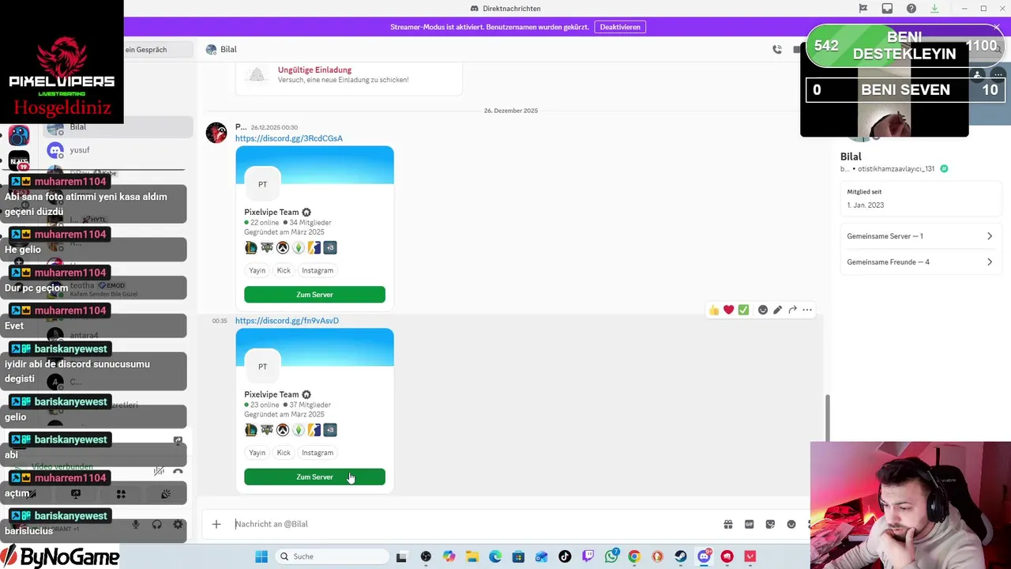The image size is (1011, 569).
Task: Share your screen in the call
Action: pyautogui.click(x=76, y=494)
